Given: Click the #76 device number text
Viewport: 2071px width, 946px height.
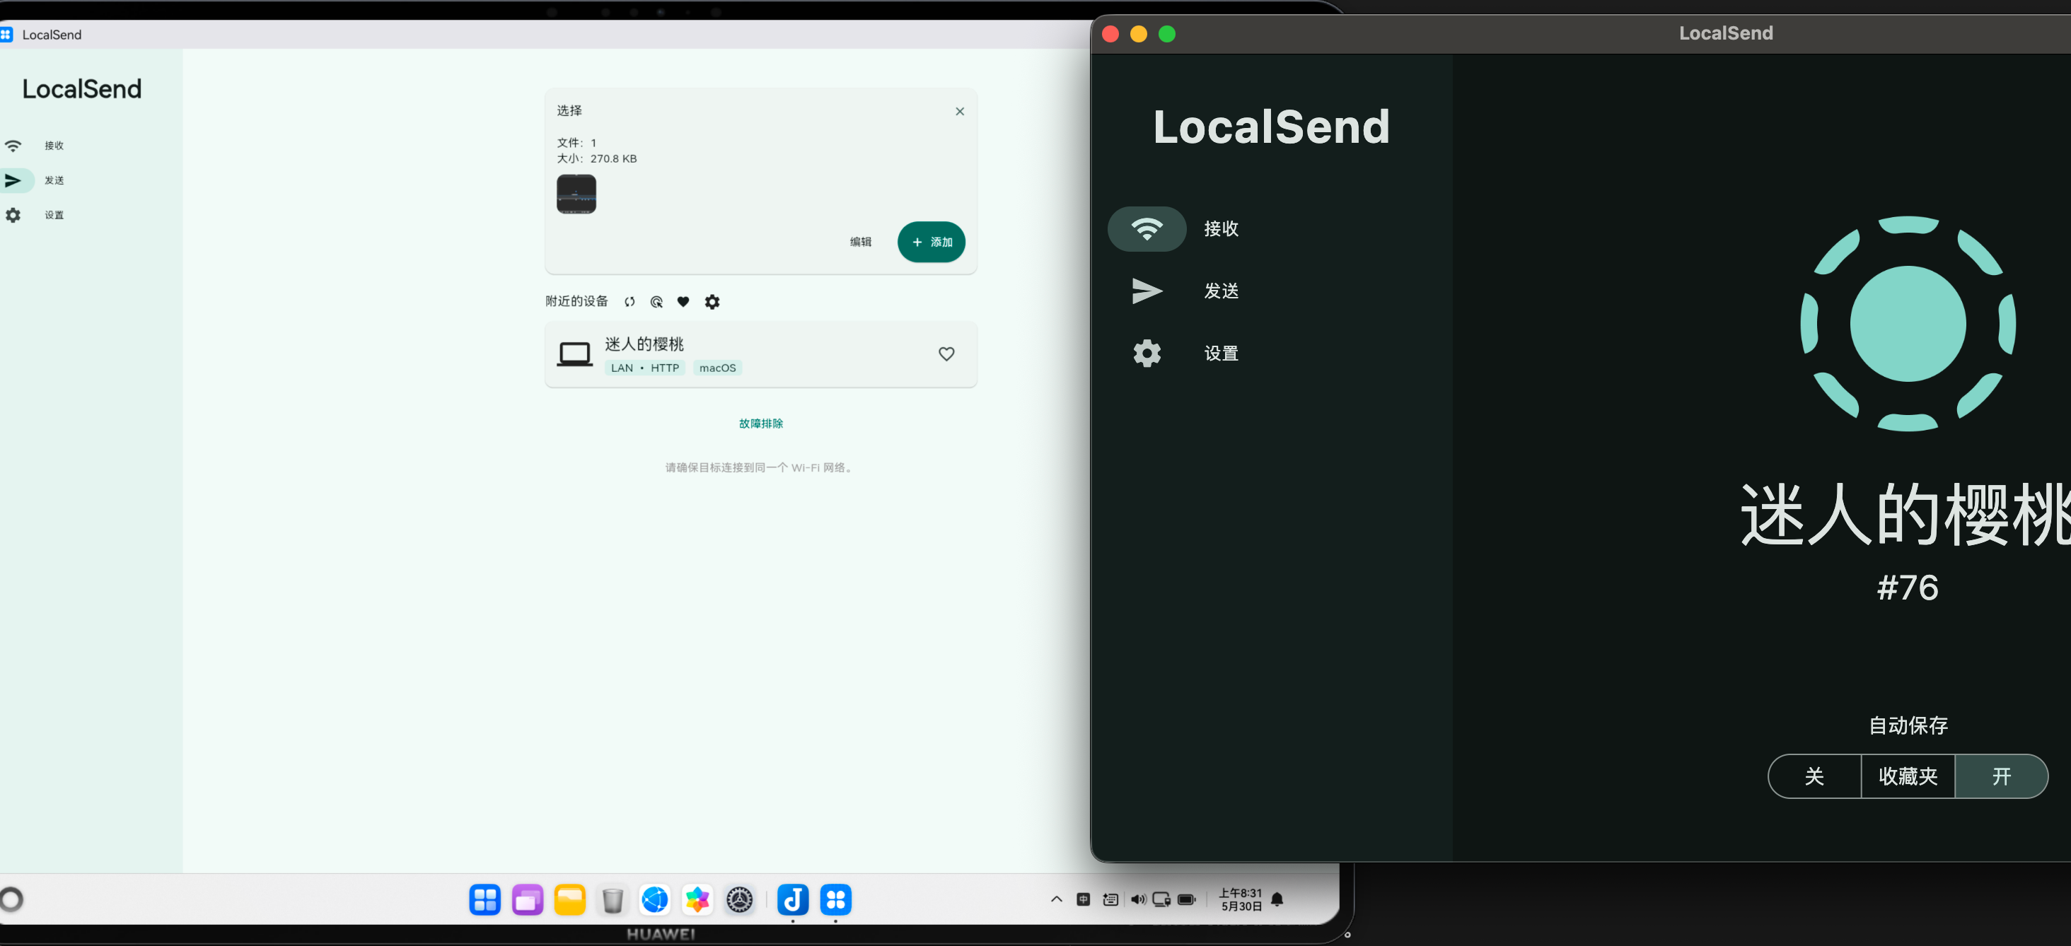Looking at the screenshot, I should (1908, 588).
